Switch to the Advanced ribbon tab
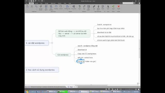 click(53, 3)
